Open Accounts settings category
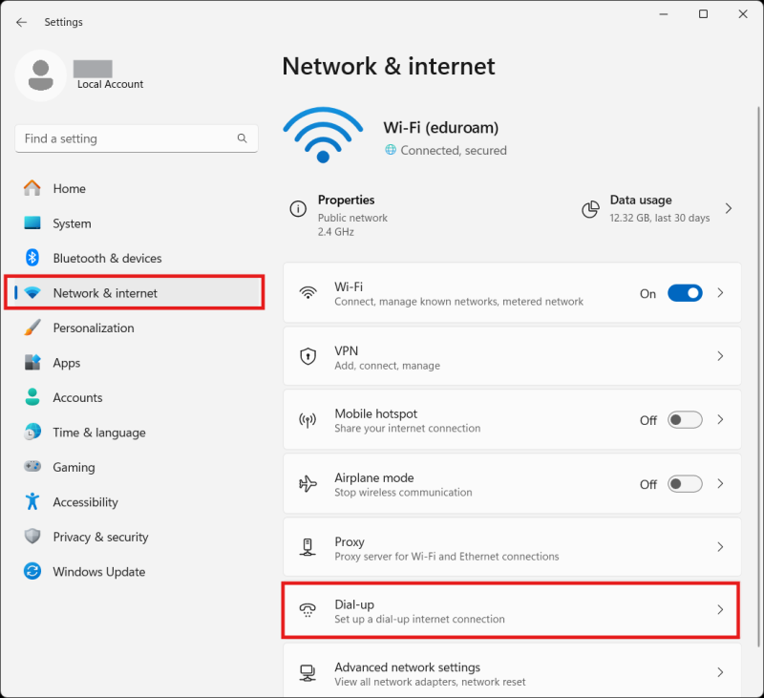Image resolution: width=764 pixels, height=698 pixels. (x=135, y=397)
